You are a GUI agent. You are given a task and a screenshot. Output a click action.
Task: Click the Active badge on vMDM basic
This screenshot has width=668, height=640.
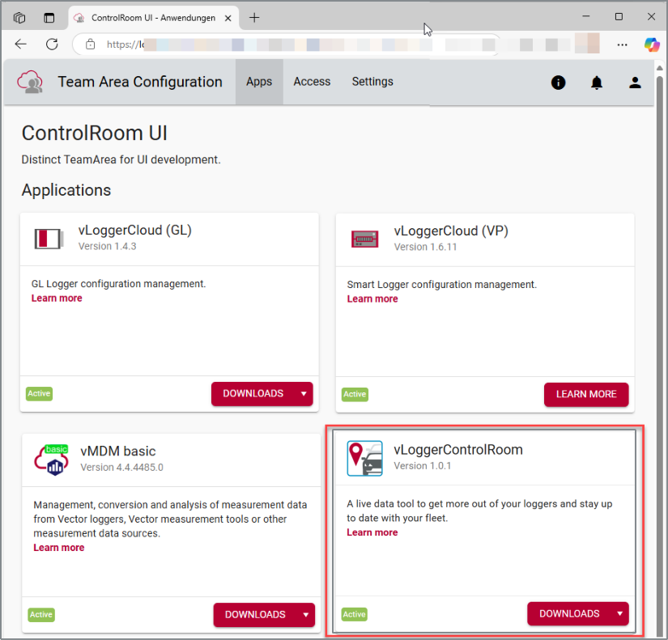point(41,615)
